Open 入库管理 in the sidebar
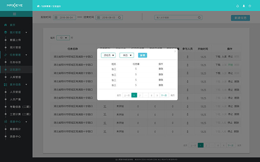This screenshot has width=260, height=162. tap(15, 77)
